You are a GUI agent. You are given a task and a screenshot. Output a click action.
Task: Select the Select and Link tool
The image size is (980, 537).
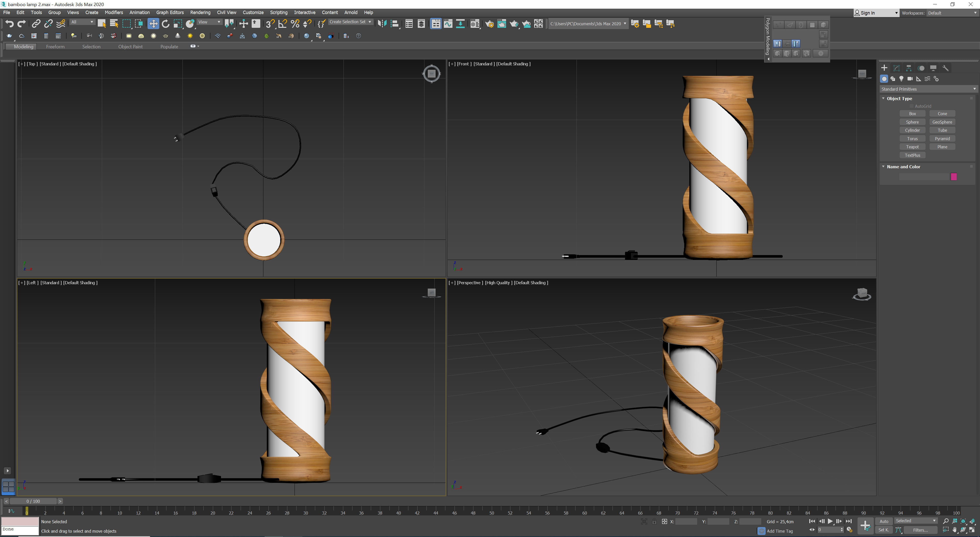36,23
